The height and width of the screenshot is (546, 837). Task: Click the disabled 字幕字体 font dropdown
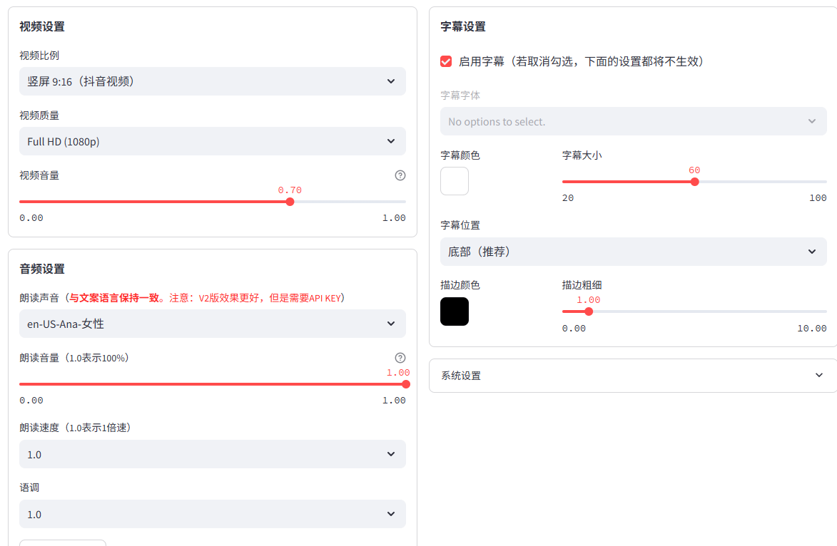633,122
